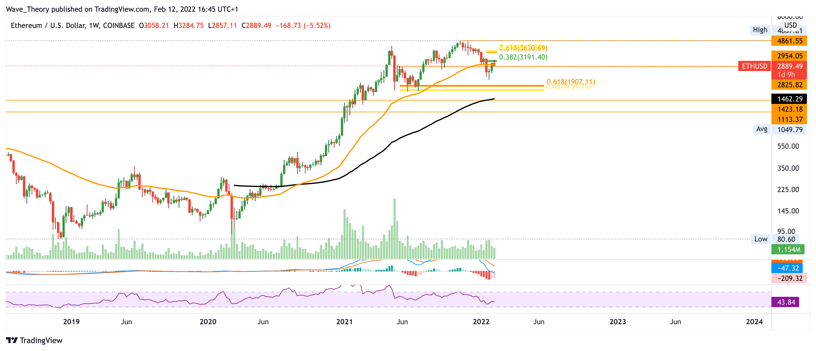The height and width of the screenshot is (351, 816).
Task: Click the TradingView logo icon
Action: [x=12, y=340]
